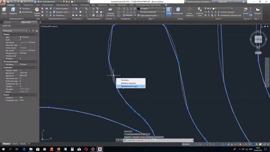Click the Presspull (Вытягивание) tool
The image size is (270, 152).
(x=26, y=12)
